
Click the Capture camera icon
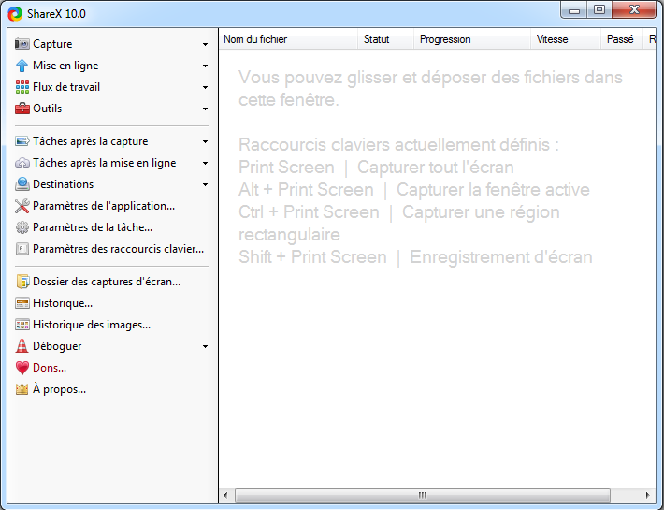(x=22, y=44)
